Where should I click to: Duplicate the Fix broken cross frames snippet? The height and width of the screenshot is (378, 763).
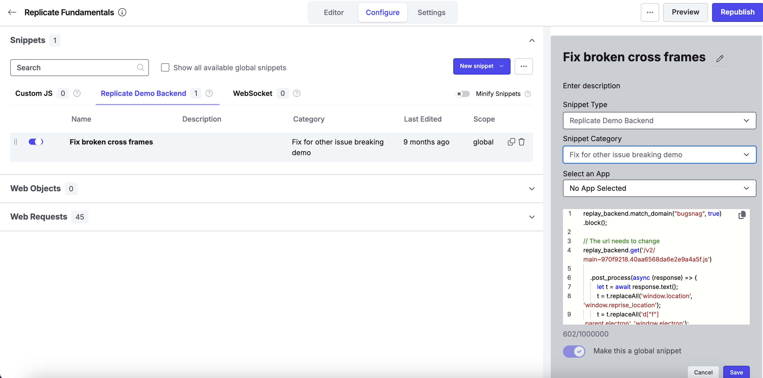tap(511, 142)
